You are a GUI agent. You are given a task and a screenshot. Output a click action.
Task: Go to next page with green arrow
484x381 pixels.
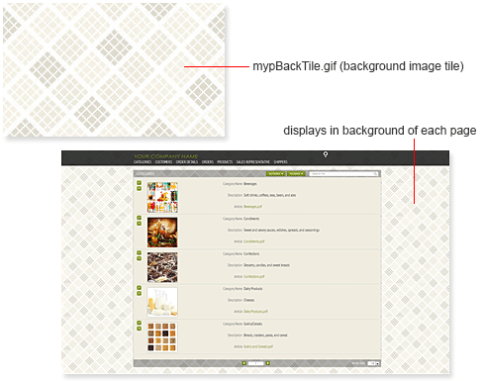(x=268, y=363)
